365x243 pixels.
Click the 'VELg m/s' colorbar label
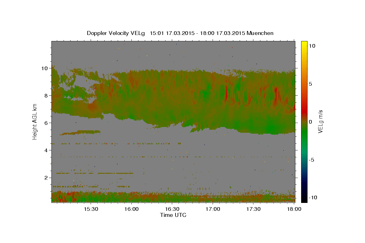point(320,121)
